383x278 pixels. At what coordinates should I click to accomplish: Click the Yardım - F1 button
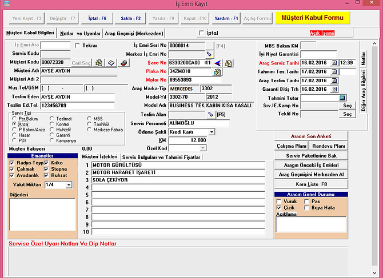click(226, 18)
